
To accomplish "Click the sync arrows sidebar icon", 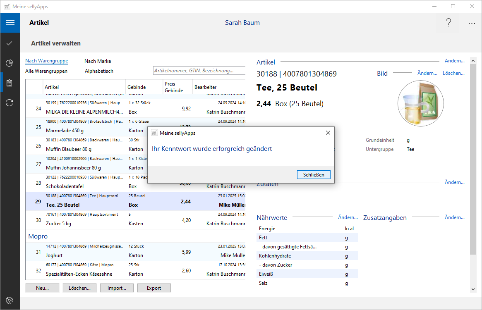I will click(x=10, y=103).
